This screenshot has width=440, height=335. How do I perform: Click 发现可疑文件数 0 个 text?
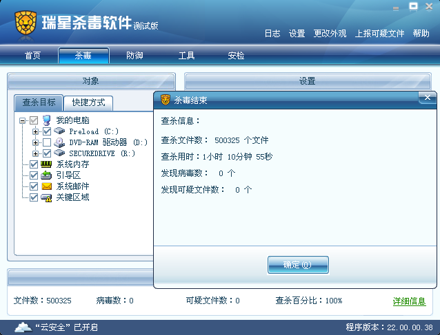[206, 190]
